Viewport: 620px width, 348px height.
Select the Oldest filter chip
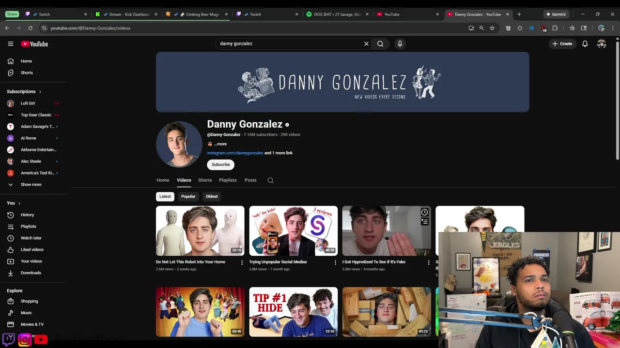[212, 196]
